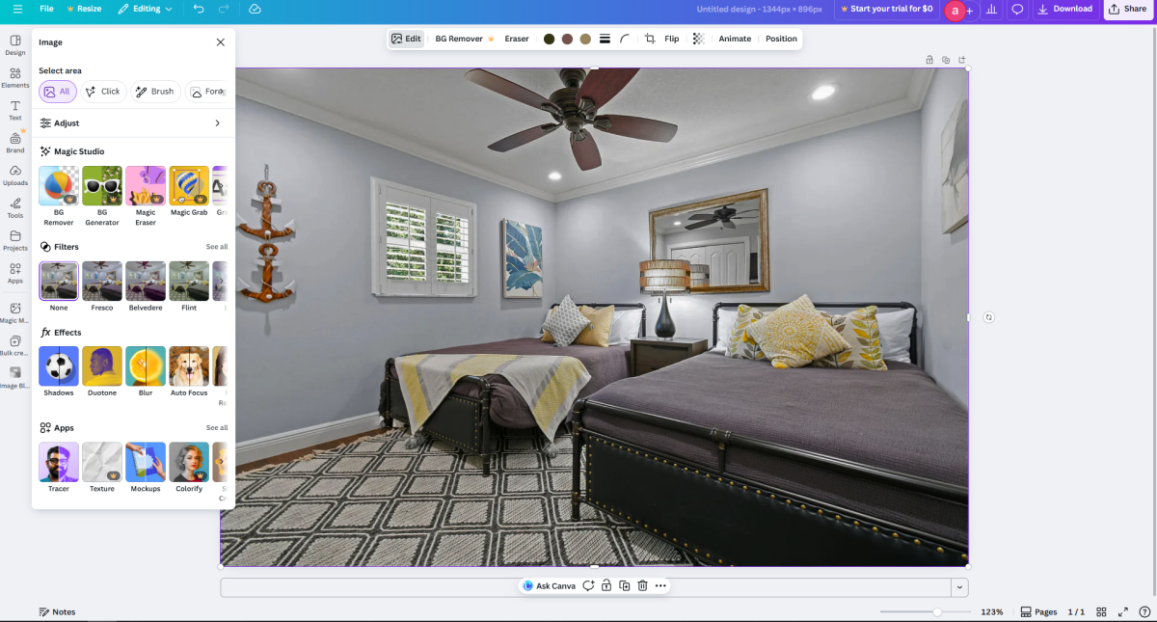Open the Editing mode dropdown
Screen dimensions: 1157x622
[x=146, y=11]
